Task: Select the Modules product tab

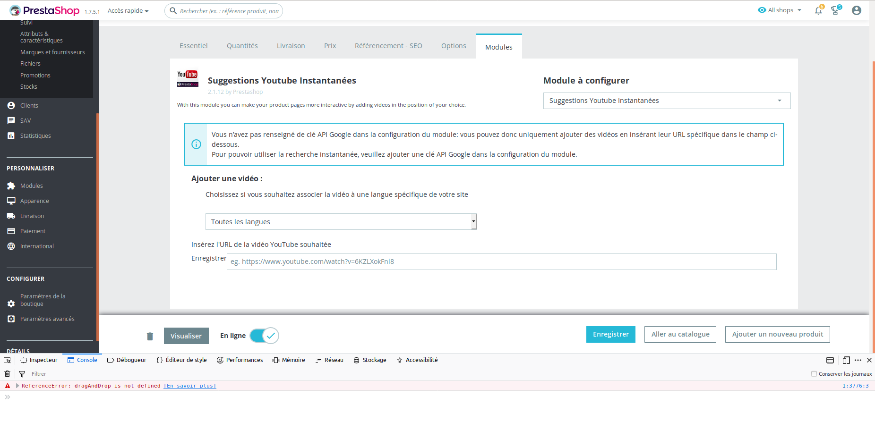Action: tap(499, 47)
